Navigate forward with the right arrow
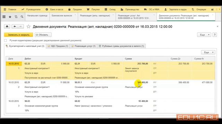 tap(20, 26)
